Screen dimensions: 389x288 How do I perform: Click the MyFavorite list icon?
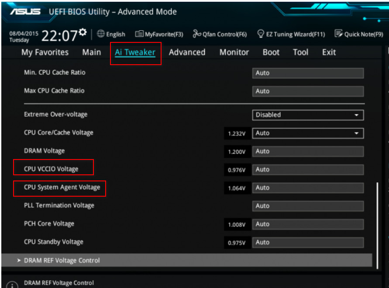(139, 34)
